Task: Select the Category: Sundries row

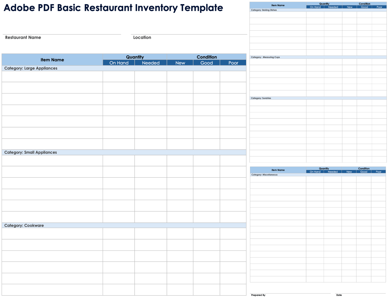Action: tap(318, 98)
